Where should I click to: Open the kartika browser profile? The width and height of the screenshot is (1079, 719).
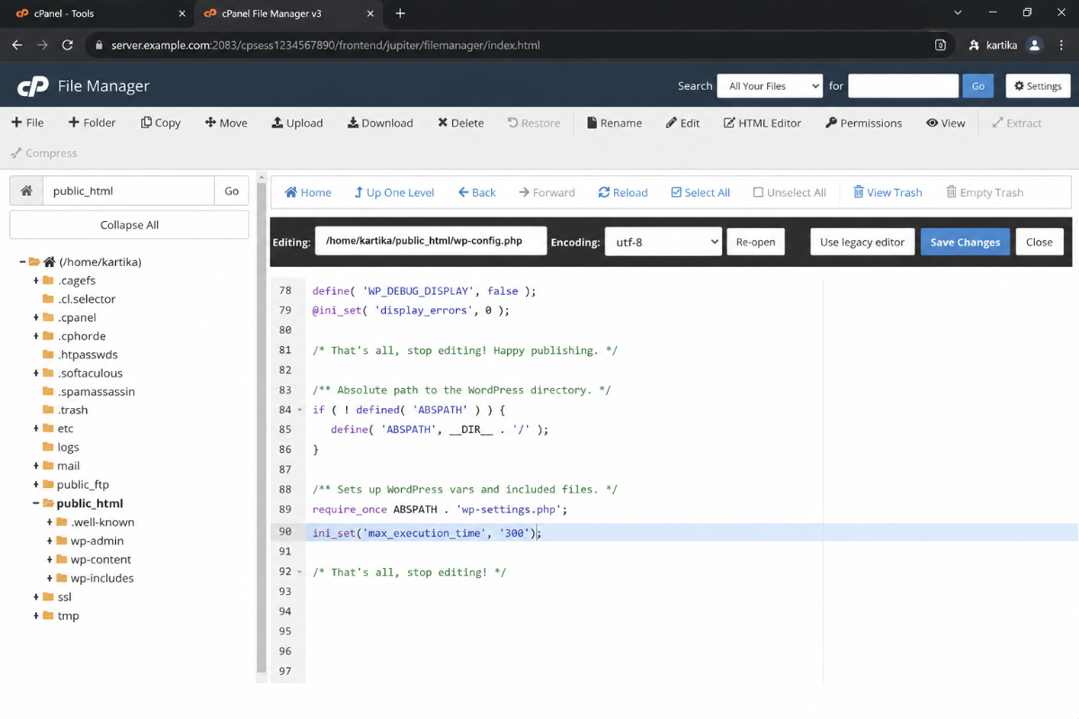[1006, 45]
